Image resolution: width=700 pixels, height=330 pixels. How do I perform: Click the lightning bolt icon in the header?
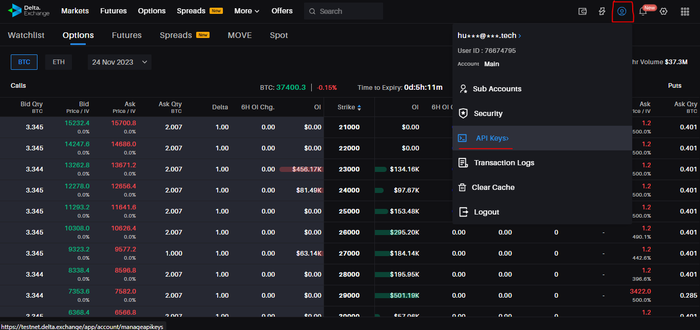[x=602, y=11]
